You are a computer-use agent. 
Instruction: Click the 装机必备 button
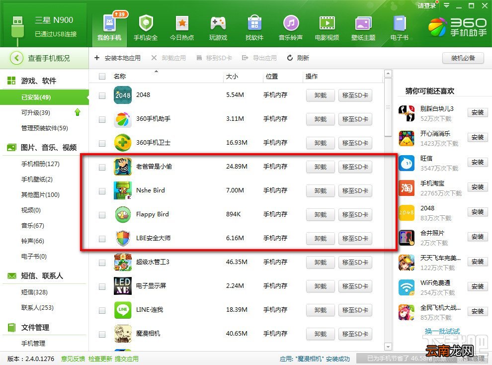point(463,58)
